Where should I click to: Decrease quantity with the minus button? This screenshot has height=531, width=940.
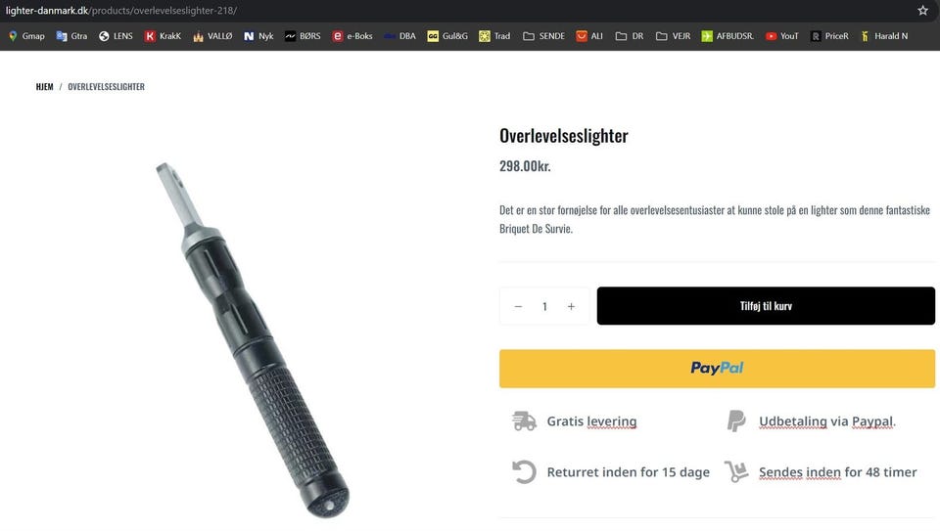518,306
